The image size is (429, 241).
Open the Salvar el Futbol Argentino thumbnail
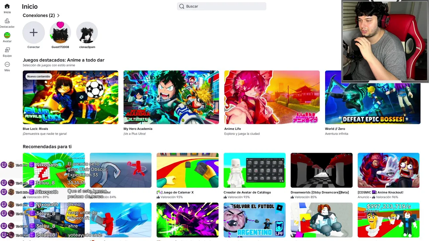coord(254,220)
